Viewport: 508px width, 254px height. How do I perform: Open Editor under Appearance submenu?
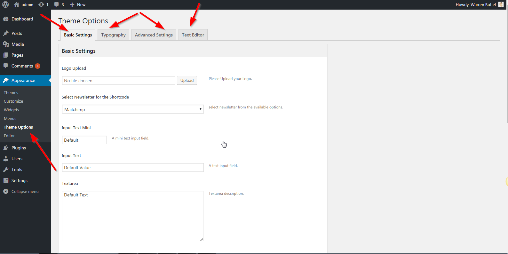coord(9,136)
